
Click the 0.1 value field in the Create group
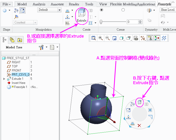(x=68, y=23)
